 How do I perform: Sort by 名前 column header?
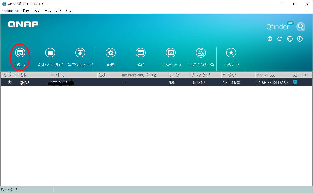pos(34,75)
